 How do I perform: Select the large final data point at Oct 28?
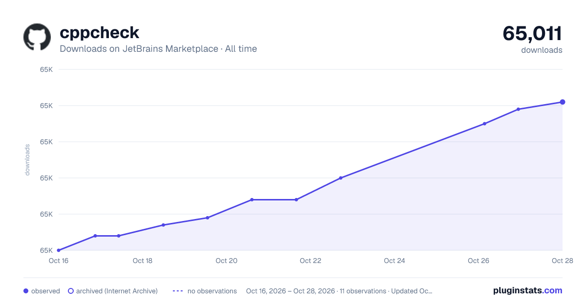563,102
